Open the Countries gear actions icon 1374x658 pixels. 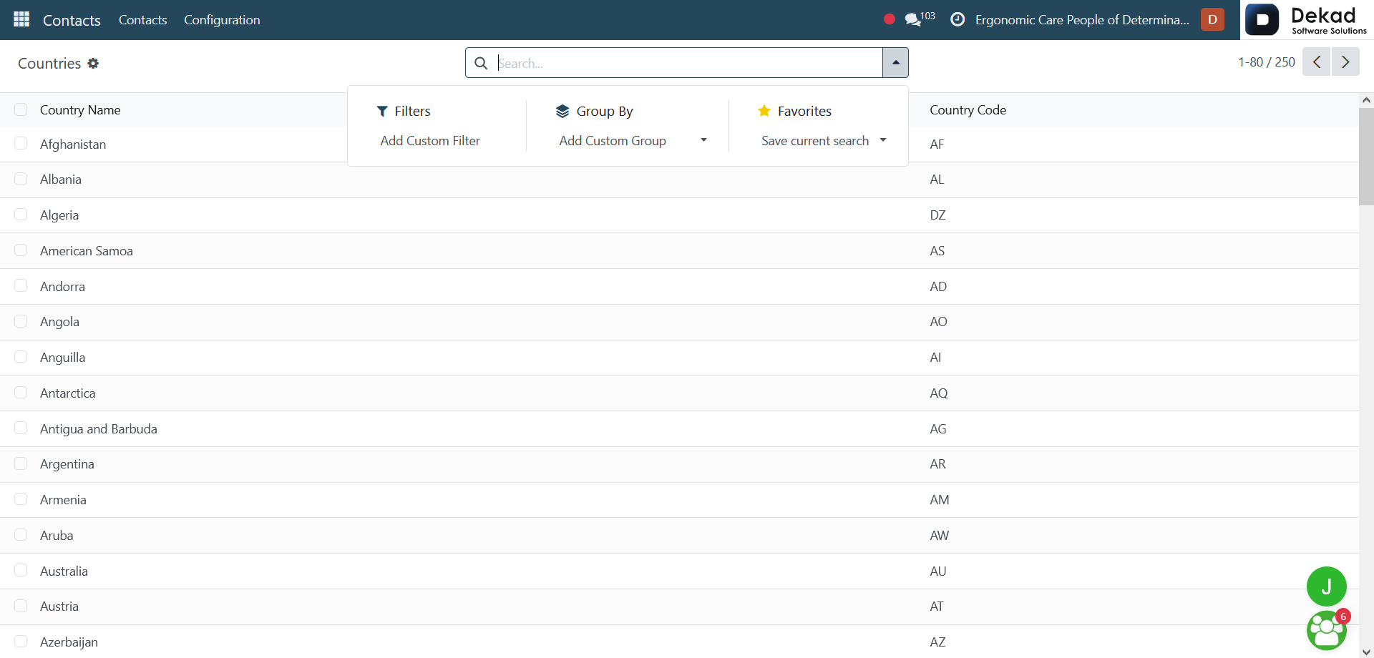tap(93, 64)
